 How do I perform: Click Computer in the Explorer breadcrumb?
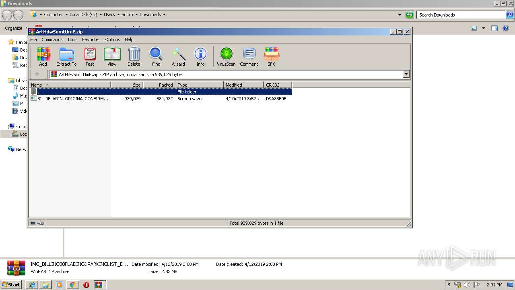pos(54,15)
